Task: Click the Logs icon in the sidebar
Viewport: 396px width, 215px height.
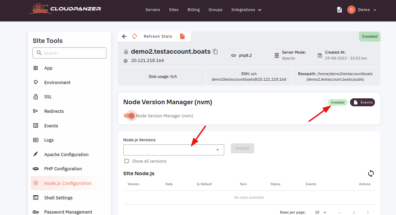Action: click(36, 140)
